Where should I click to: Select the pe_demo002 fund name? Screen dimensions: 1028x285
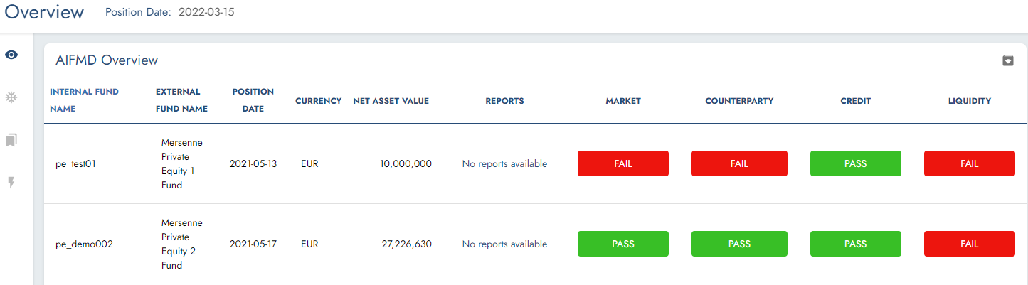click(84, 244)
